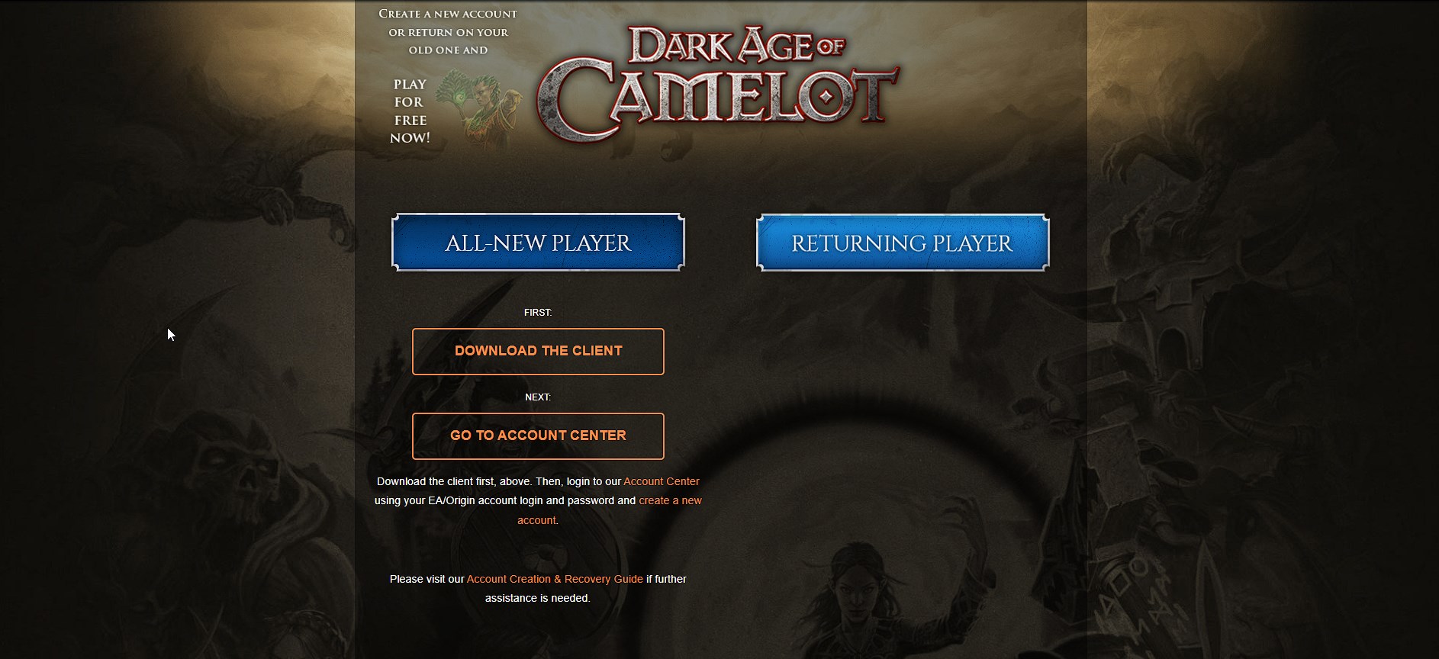Open Account Creation & Recovery Guide link

coord(555,579)
